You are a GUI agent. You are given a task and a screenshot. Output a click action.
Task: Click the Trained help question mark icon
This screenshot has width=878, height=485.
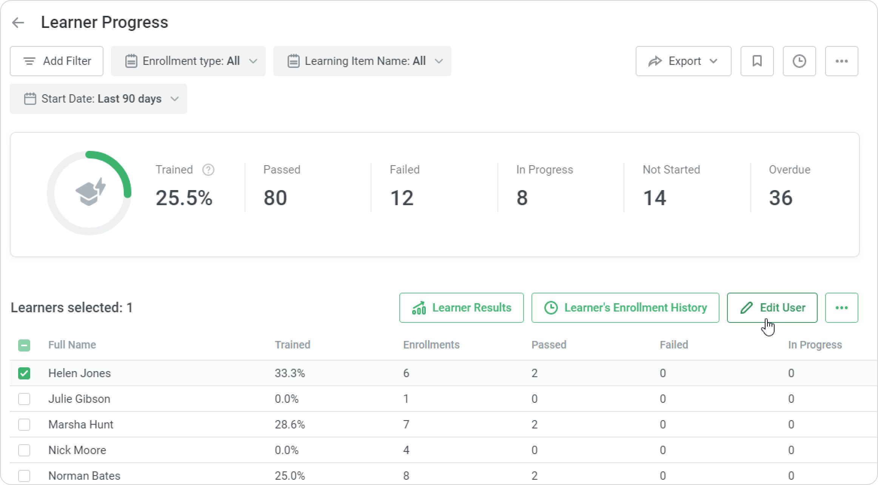[x=208, y=170]
